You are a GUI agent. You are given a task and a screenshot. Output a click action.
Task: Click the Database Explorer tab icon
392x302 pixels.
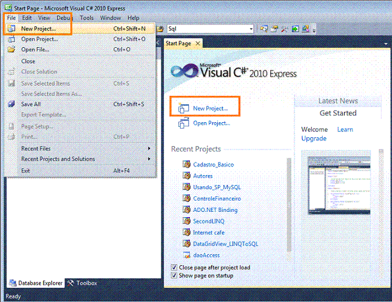(12, 283)
